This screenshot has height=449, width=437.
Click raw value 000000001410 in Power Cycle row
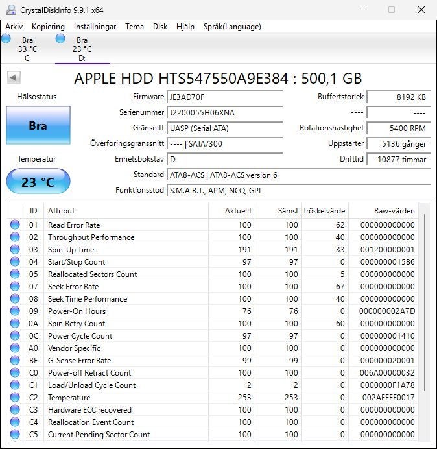(x=388, y=335)
